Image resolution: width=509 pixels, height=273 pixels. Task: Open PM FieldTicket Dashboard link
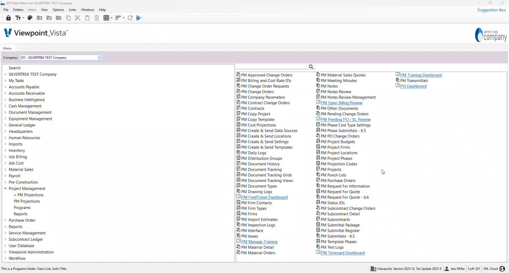point(264,197)
